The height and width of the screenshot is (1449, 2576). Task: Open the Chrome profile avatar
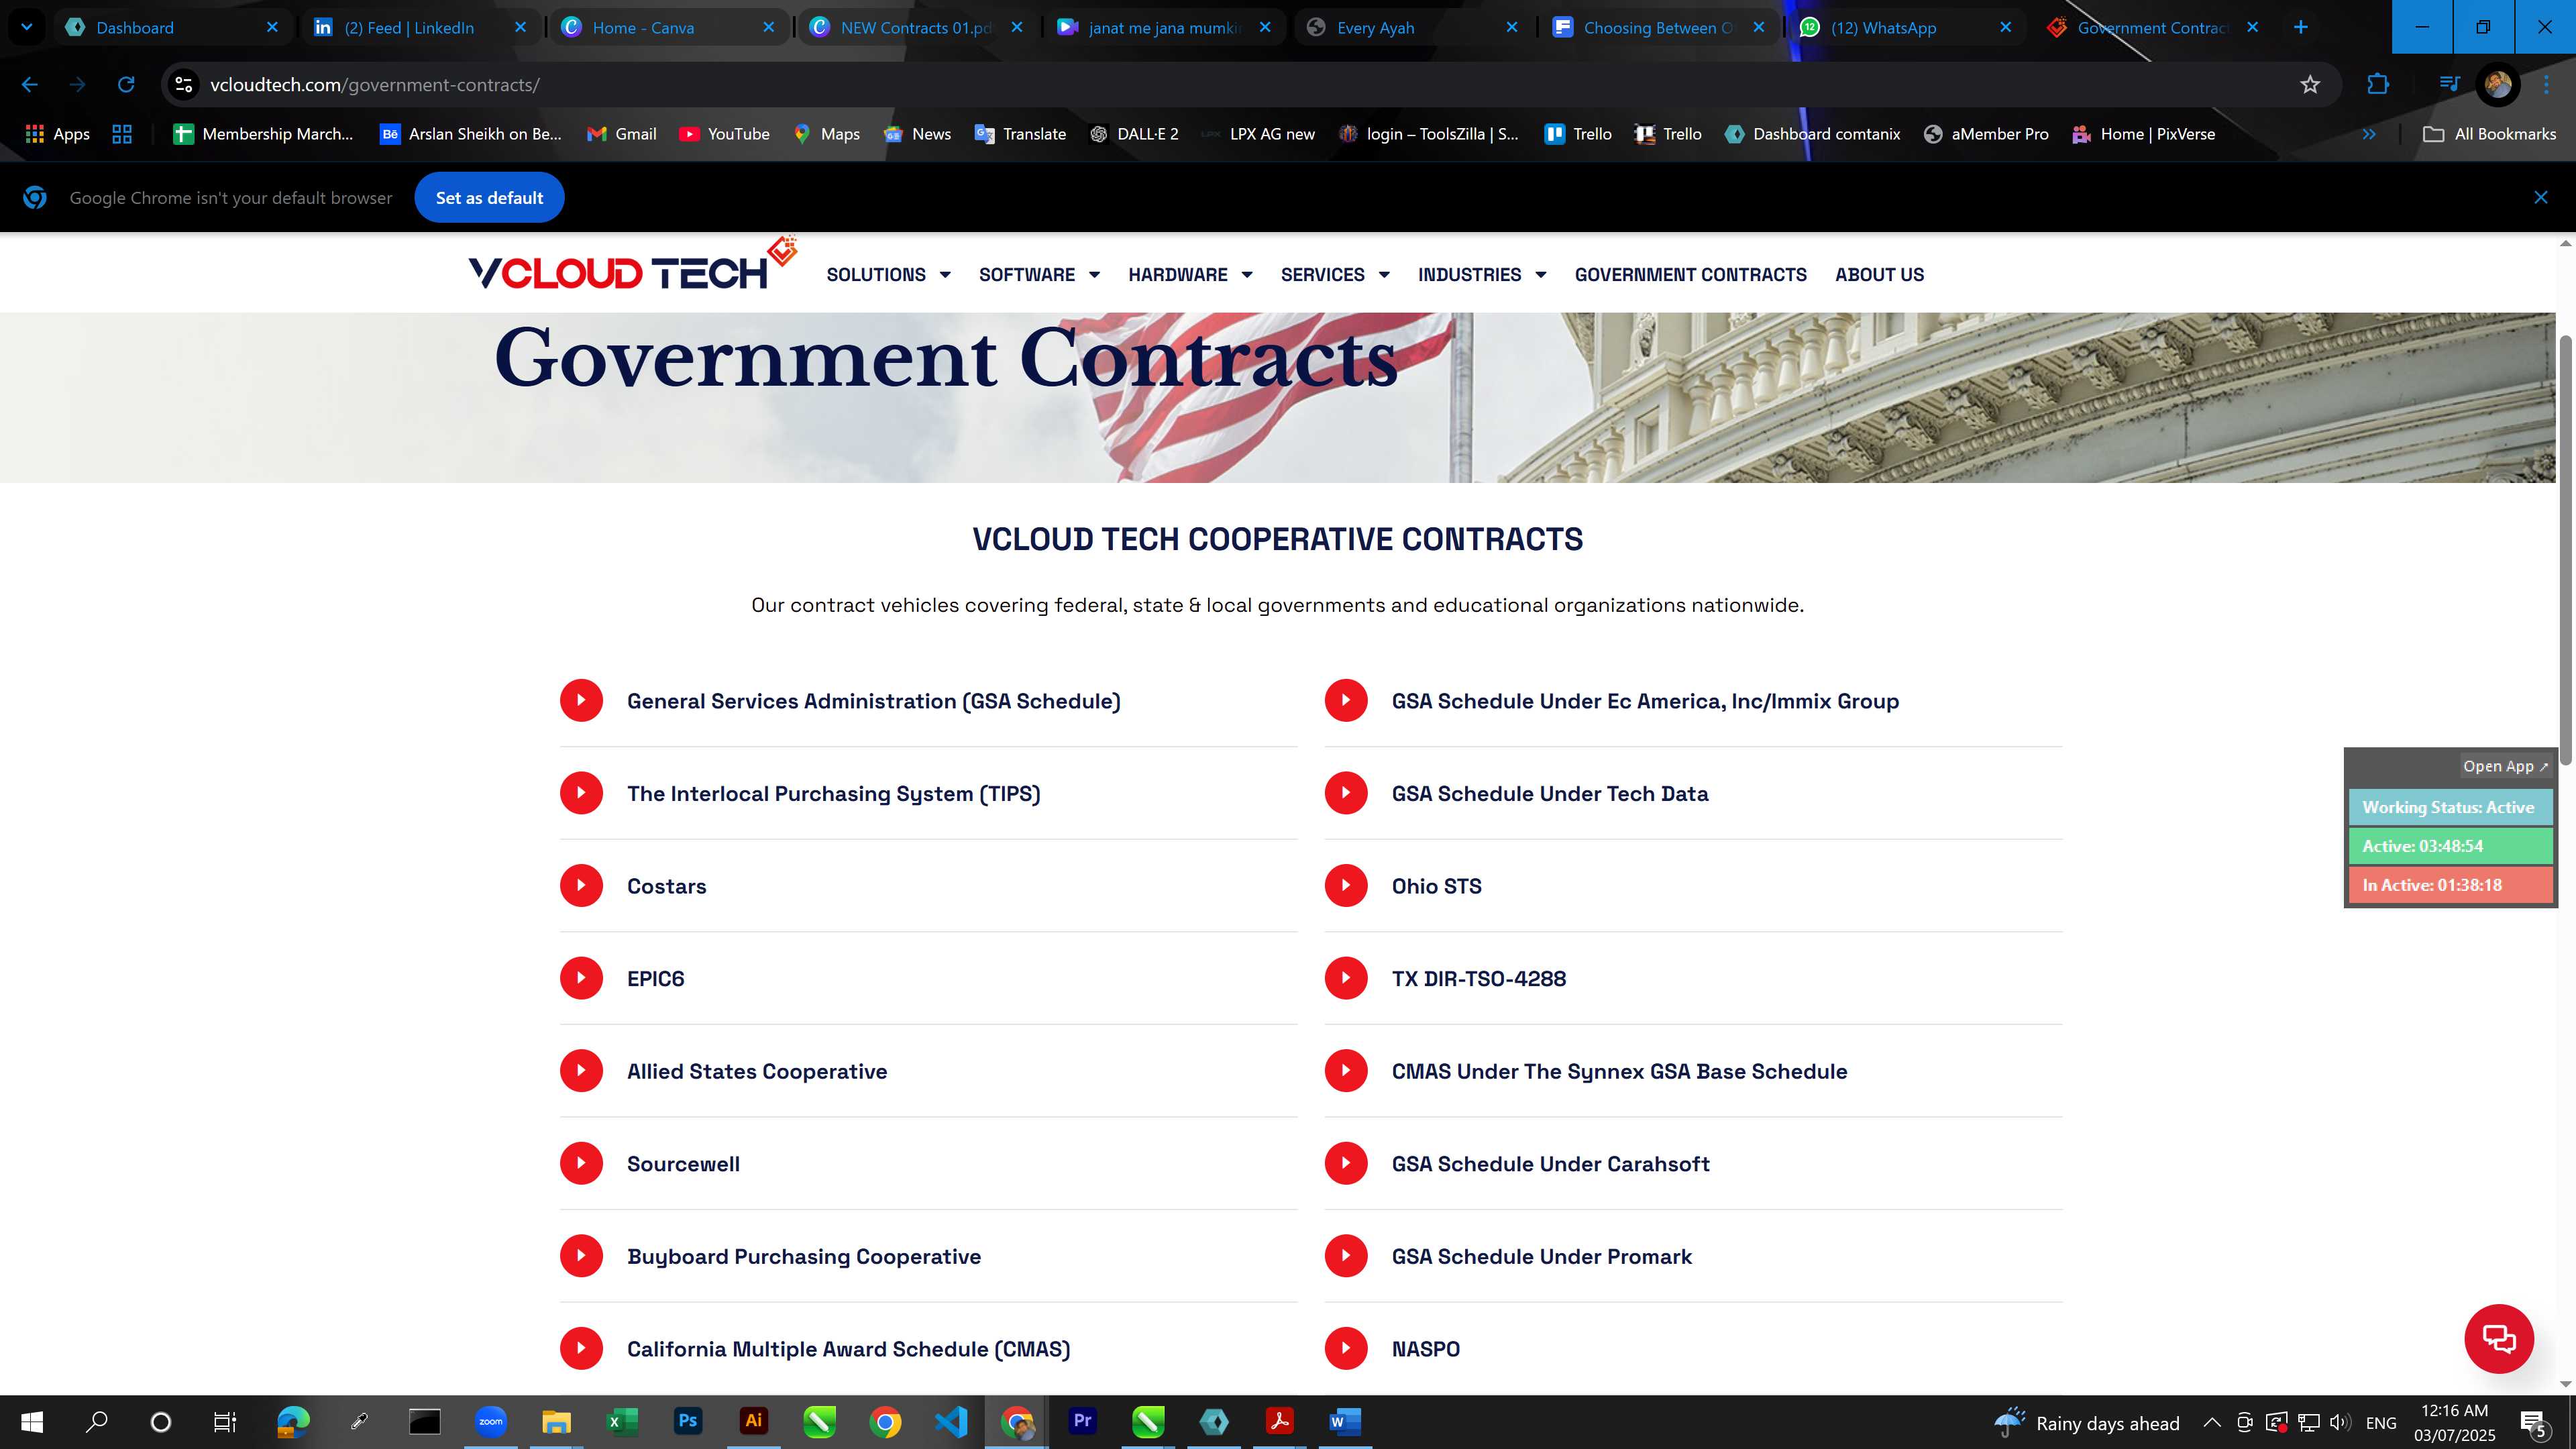2498,85
